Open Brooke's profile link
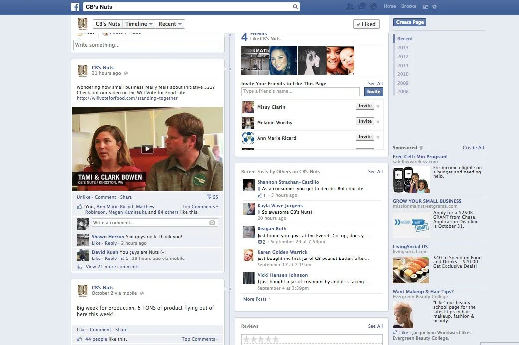Image resolution: width=519 pixels, height=345 pixels. [x=409, y=6]
